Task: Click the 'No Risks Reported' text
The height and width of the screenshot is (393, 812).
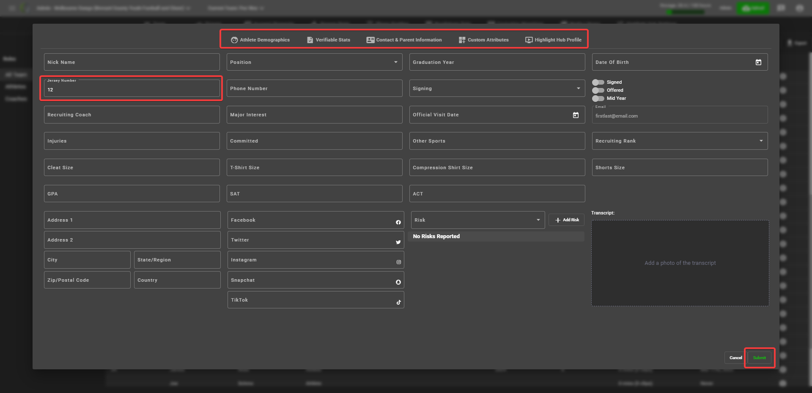Action: 436,236
